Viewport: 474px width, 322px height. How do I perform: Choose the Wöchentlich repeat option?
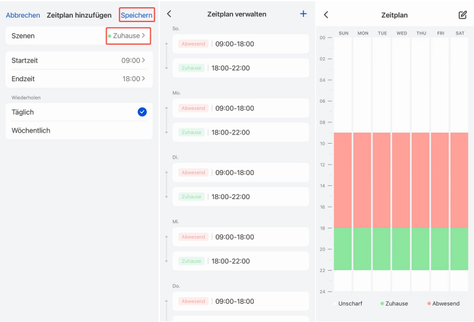tap(79, 130)
